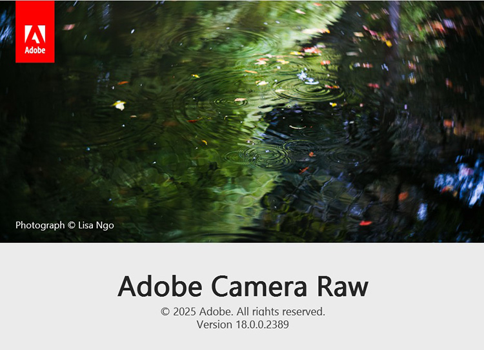Click the red leaf near bottom right of photo
484x350 pixels.
click(x=365, y=223)
